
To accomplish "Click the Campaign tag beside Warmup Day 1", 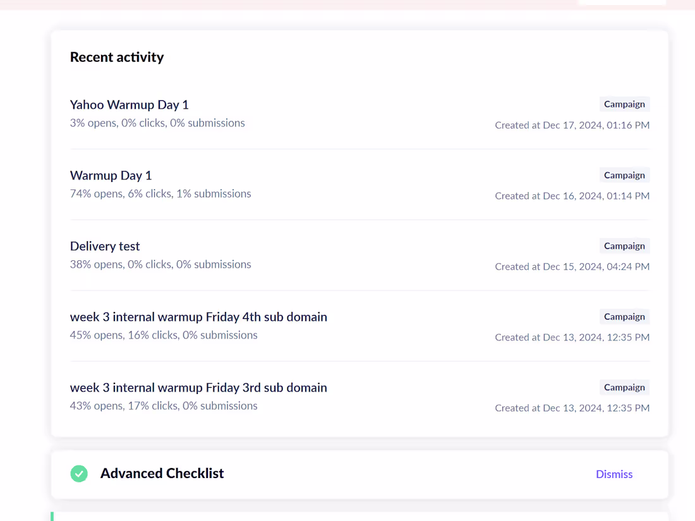I will pos(624,175).
